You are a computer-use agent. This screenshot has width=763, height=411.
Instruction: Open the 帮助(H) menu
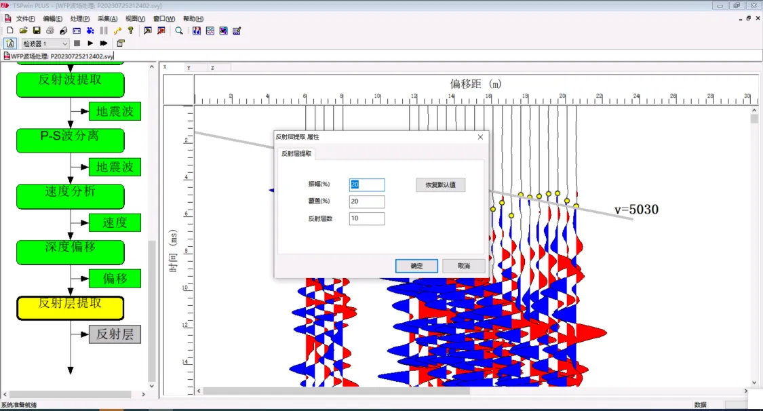click(x=193, y=18)
